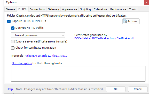
Task: Enable Ignore server certificate errors
Action: [x=13, y=42]
